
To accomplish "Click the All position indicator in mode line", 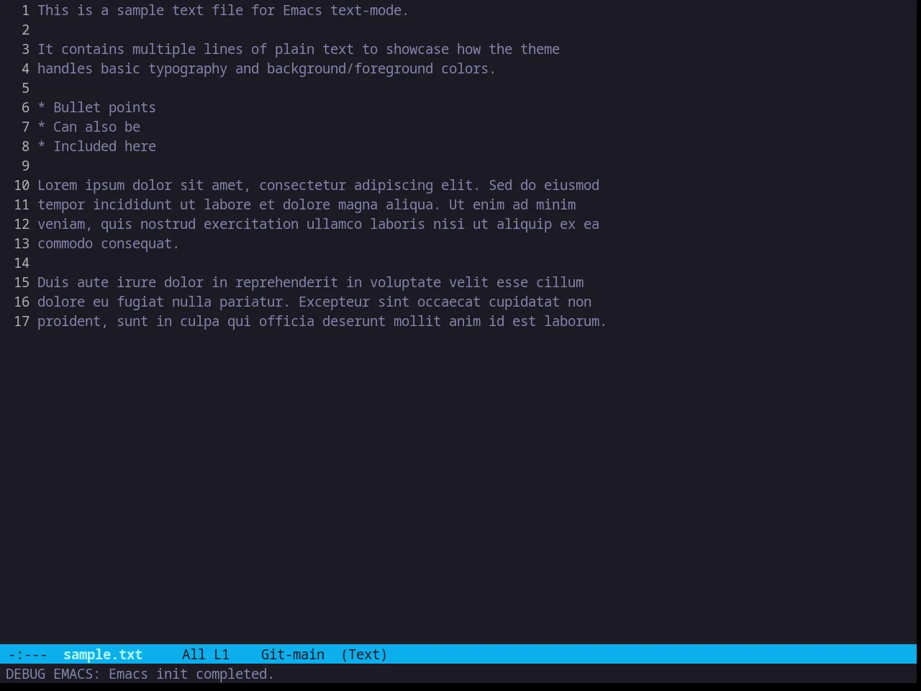I will (x=194, y=654).
